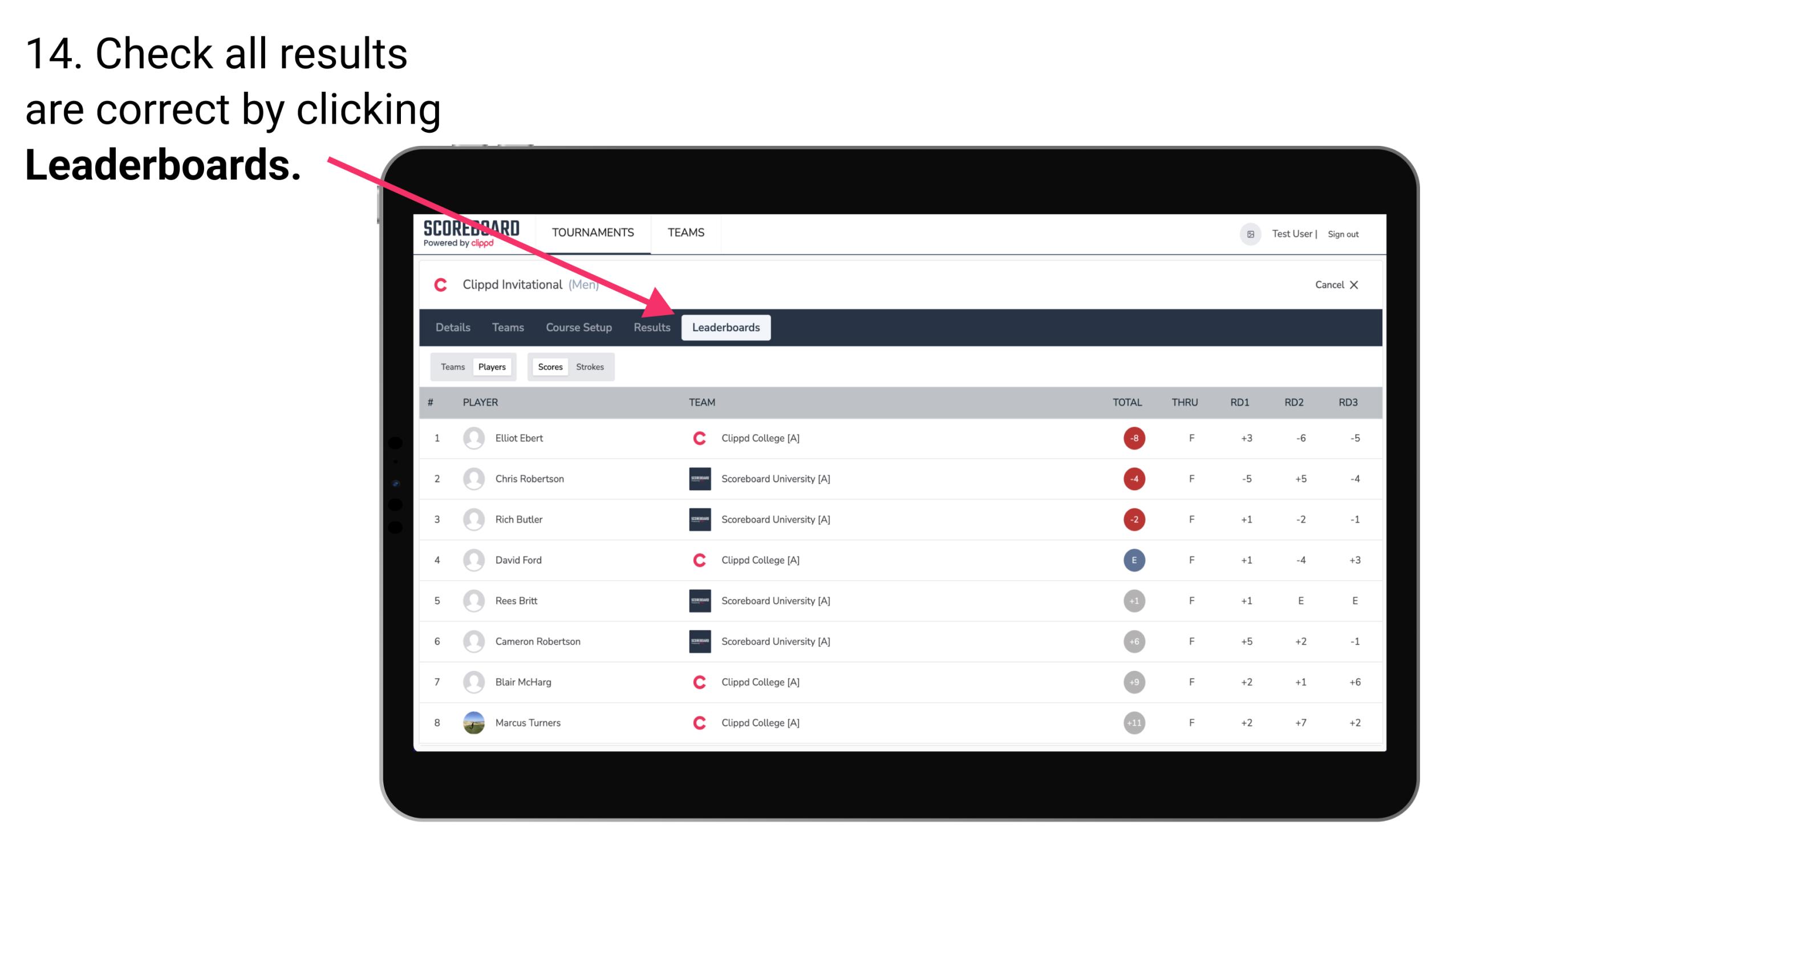Select the Leaderboards tab
The image size is (1797, 966).
727,327
